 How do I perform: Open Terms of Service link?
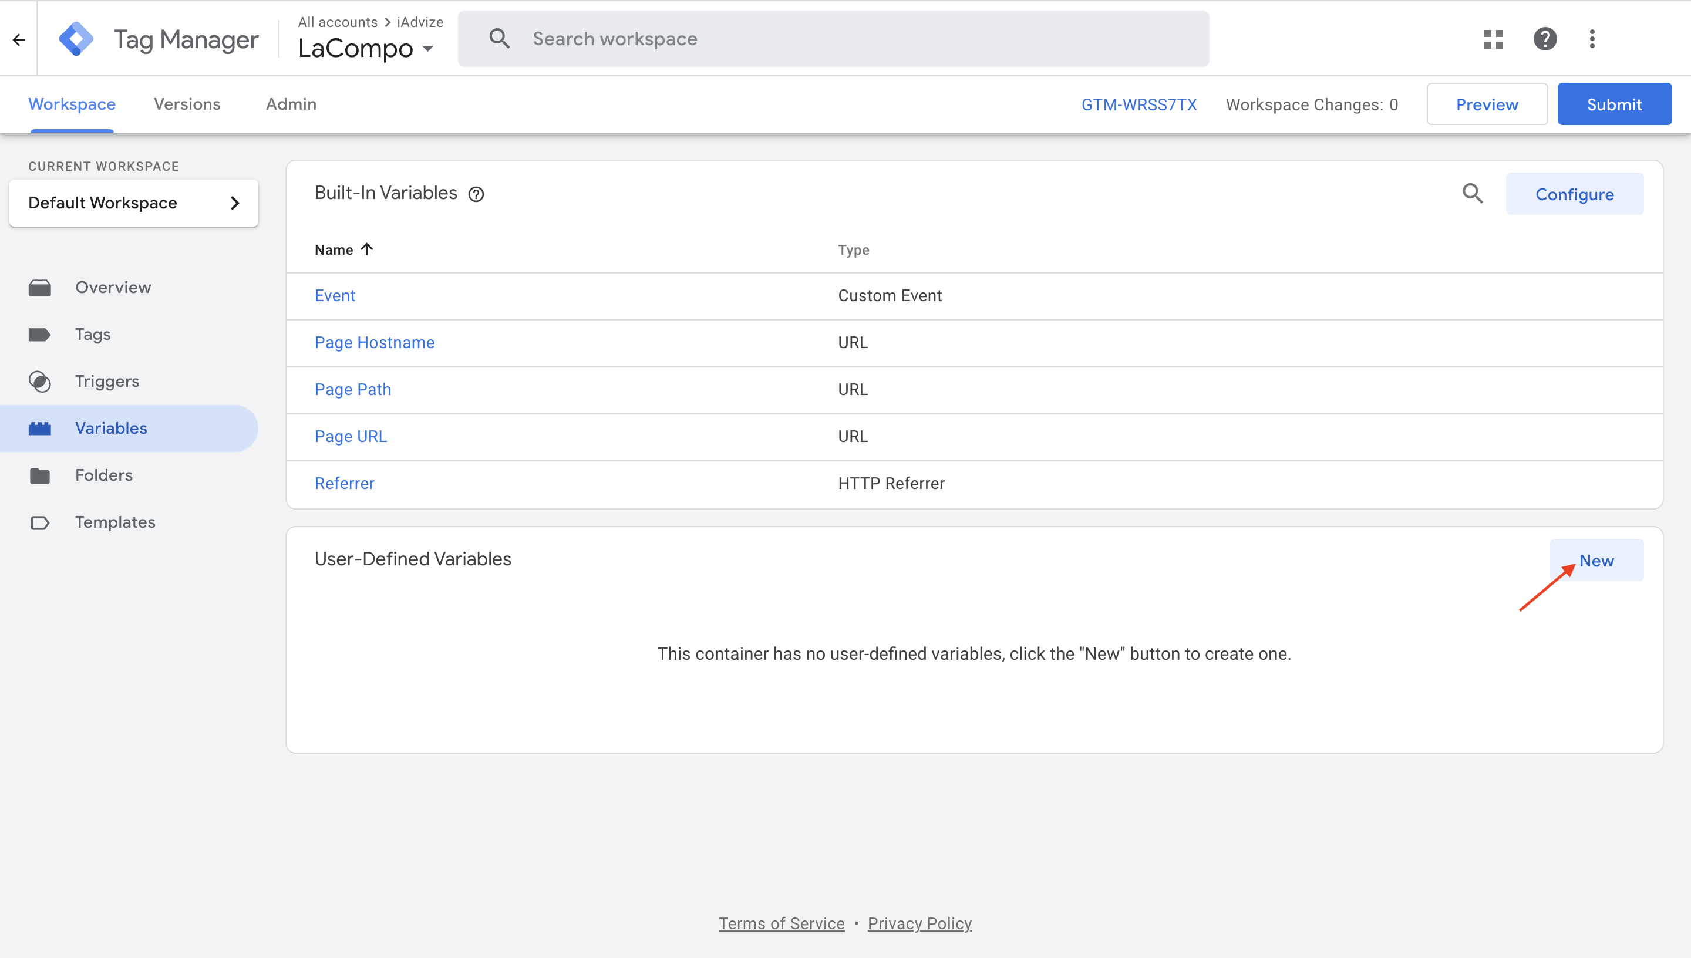point(781,924)
